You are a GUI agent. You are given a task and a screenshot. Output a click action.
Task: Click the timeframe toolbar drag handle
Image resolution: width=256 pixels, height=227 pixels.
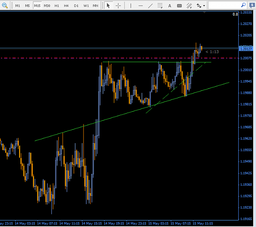pos(12,6)
